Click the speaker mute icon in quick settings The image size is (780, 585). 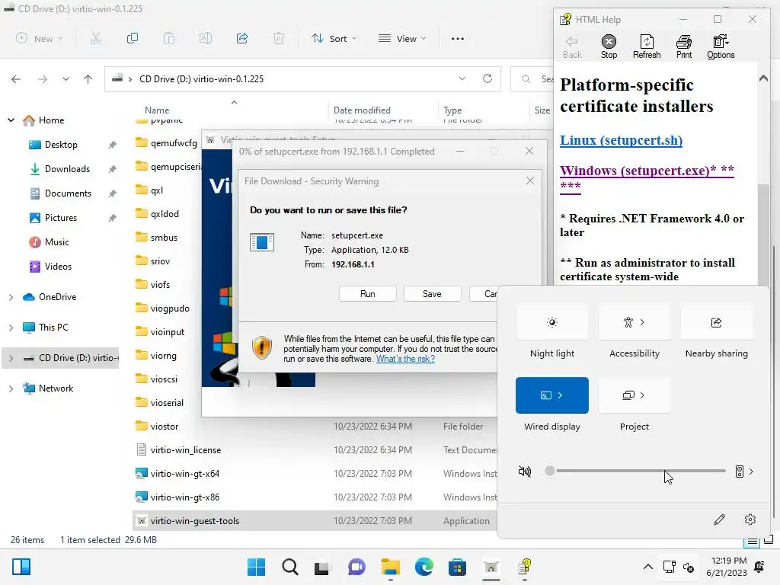pyautogui.click(x=525, y=471)
